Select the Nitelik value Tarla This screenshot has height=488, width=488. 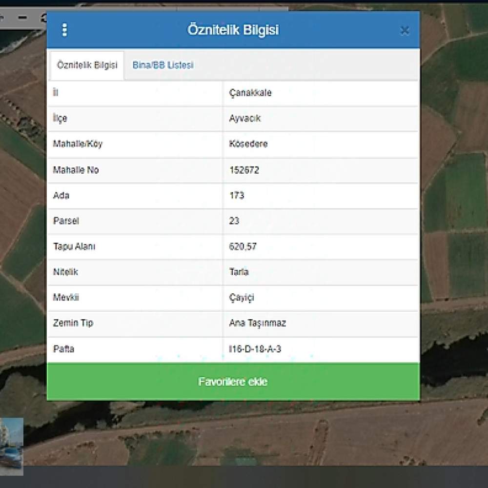coord(239,272)
